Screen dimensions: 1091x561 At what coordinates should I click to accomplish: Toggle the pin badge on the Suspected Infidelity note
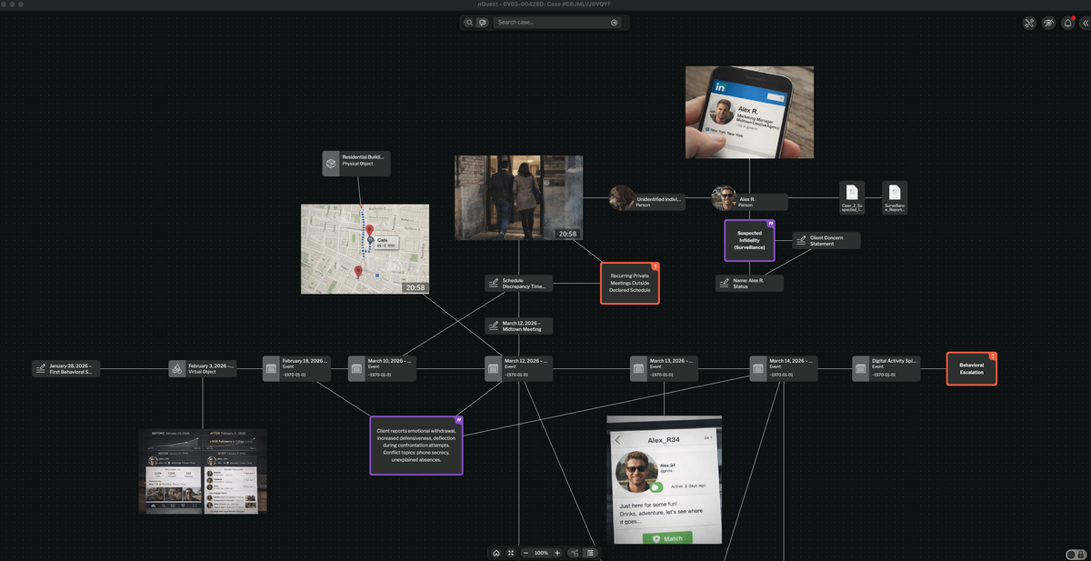tap(771, 222)
